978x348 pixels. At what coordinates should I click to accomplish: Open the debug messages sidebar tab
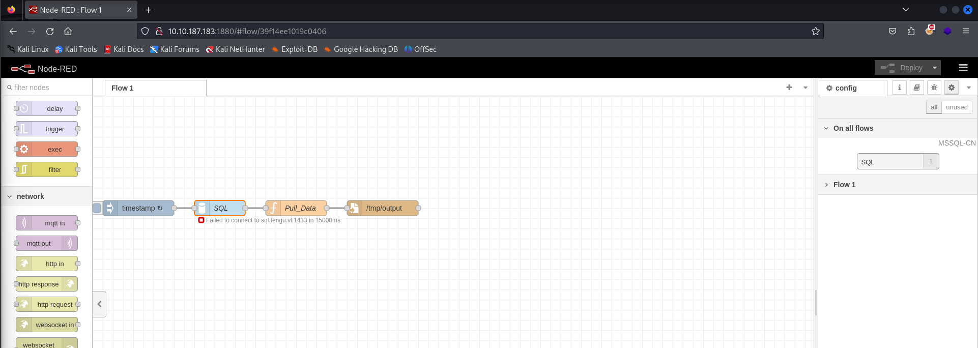(934, 88)
